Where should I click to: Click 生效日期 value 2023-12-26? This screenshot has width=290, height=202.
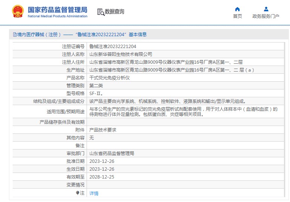102,169
